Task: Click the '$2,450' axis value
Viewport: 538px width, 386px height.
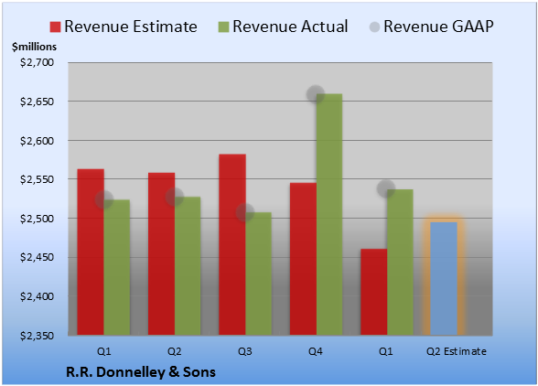Action: (37, 257)
